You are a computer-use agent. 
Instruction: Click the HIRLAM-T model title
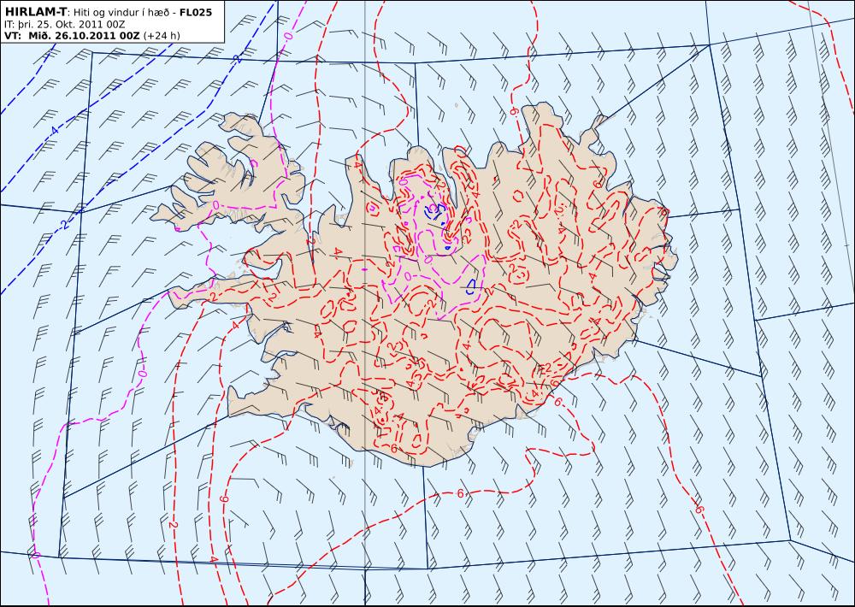pos(35,12)
